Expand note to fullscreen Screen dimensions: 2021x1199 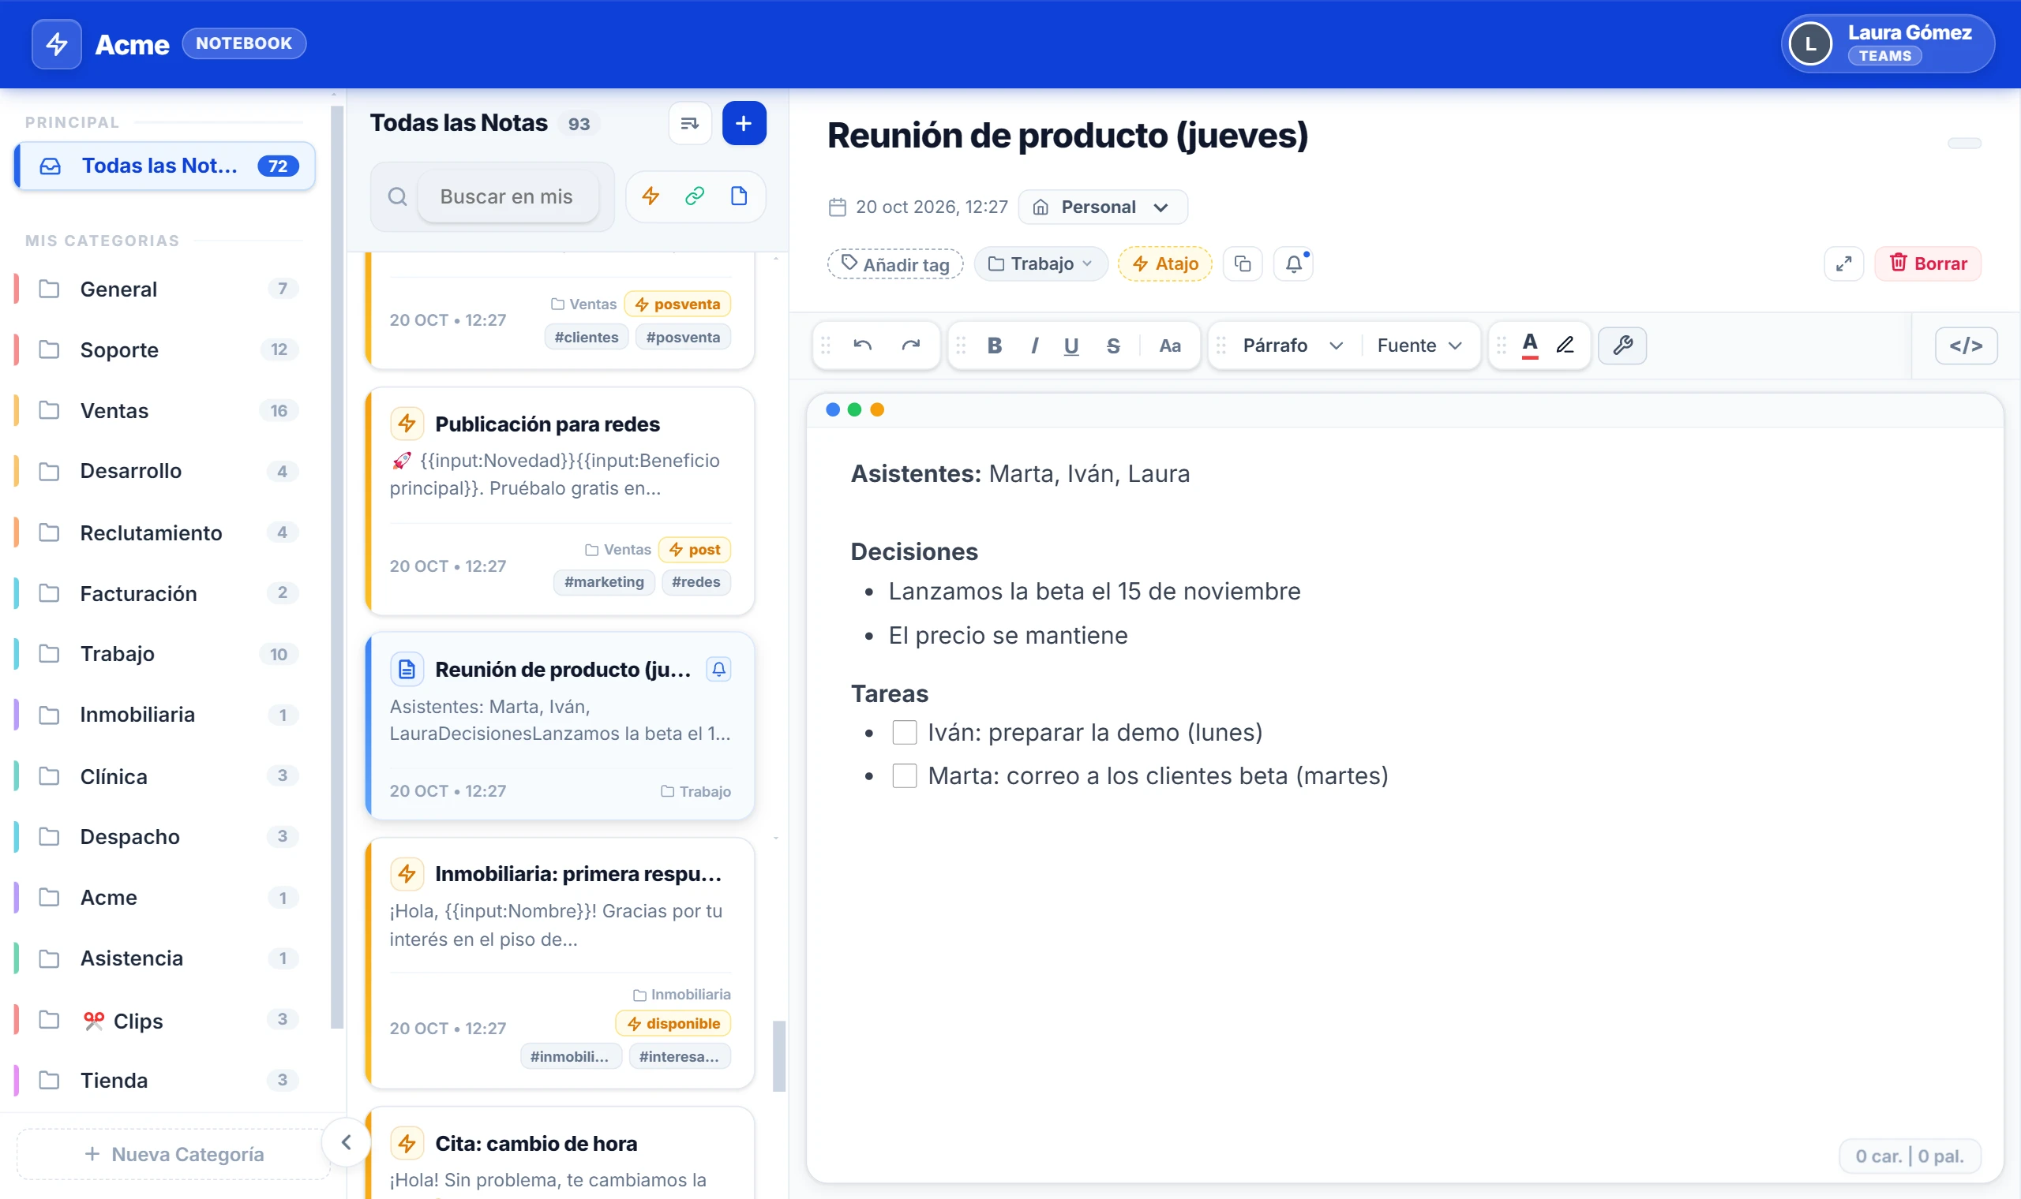click(x=1843, y=264)
